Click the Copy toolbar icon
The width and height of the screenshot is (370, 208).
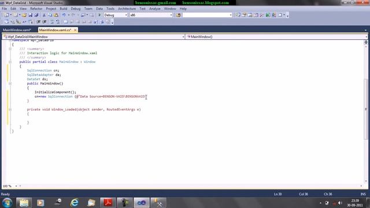point(50,15)
